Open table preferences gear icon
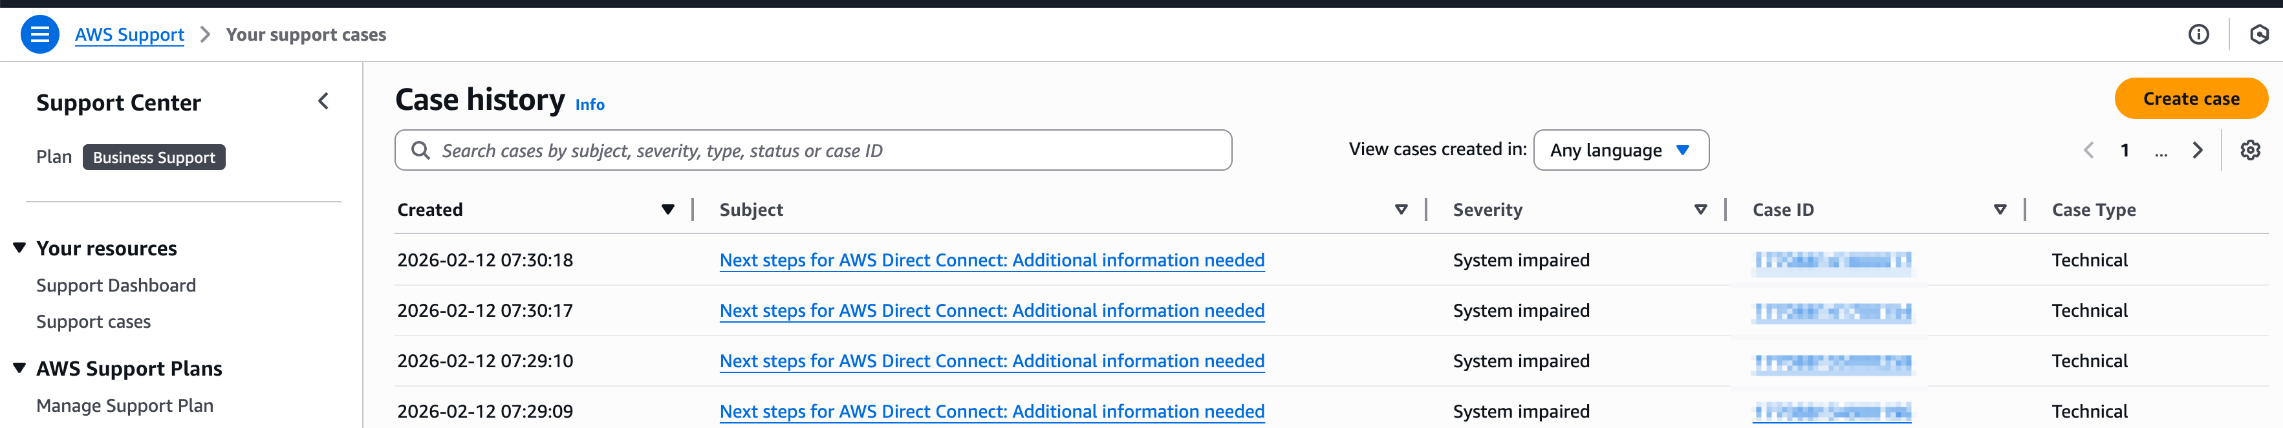 (x=2249, y=151)
